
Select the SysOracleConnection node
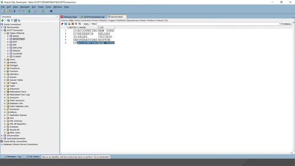click(16, 138)
